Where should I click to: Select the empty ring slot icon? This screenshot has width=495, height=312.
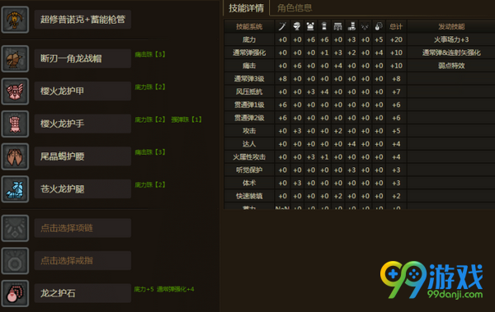[x=15, y=261]
